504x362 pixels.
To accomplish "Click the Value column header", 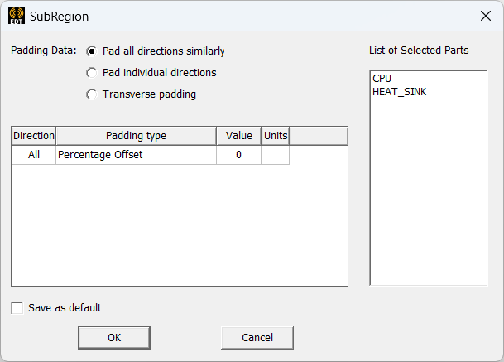I will point(238,136).
